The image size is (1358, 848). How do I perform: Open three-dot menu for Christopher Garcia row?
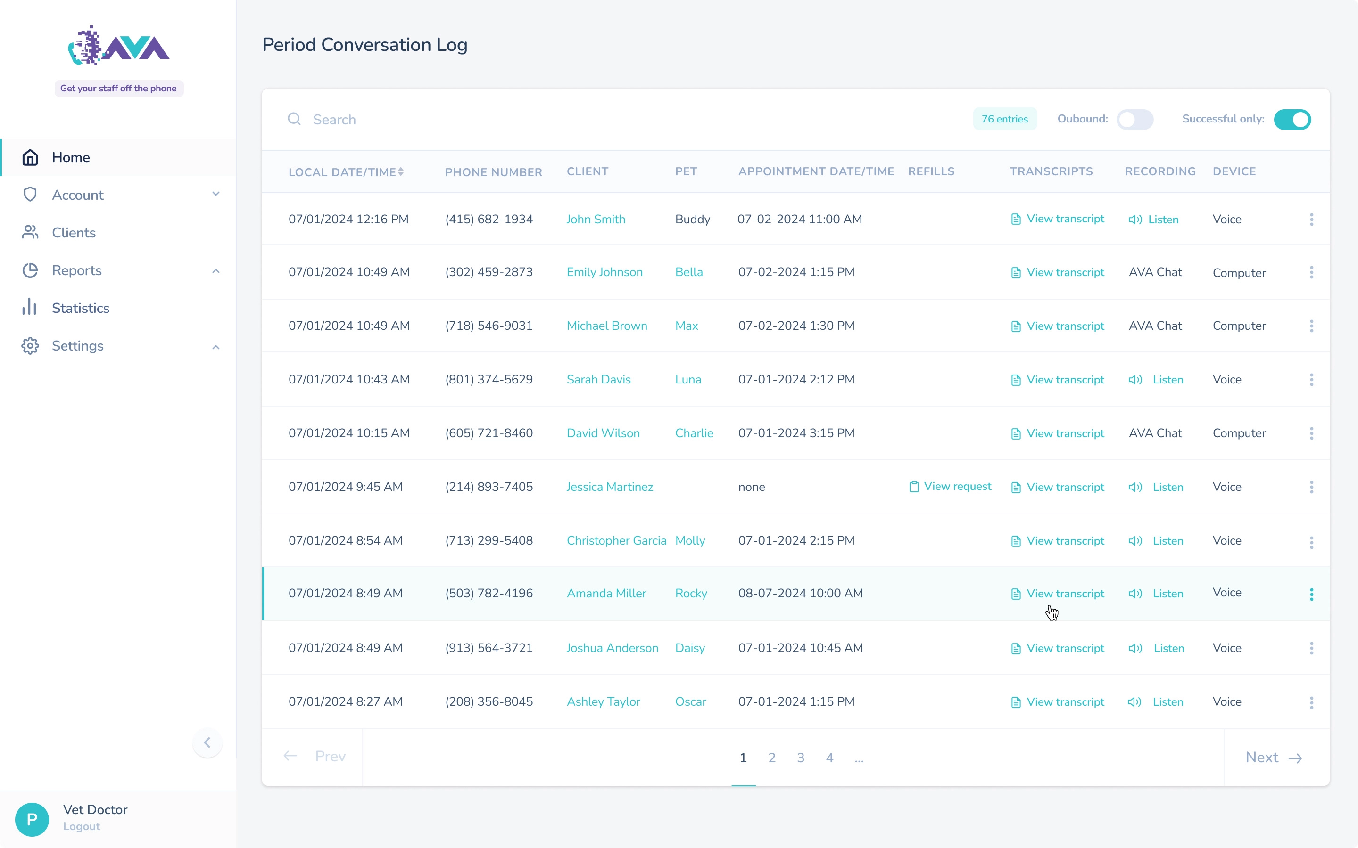[x=1311, y=542]
